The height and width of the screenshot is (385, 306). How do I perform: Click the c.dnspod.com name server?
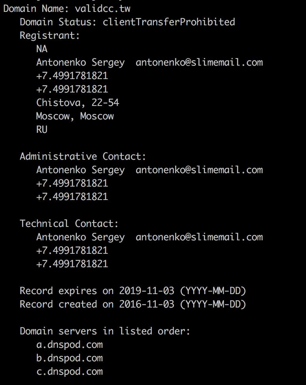pos(69,371)
